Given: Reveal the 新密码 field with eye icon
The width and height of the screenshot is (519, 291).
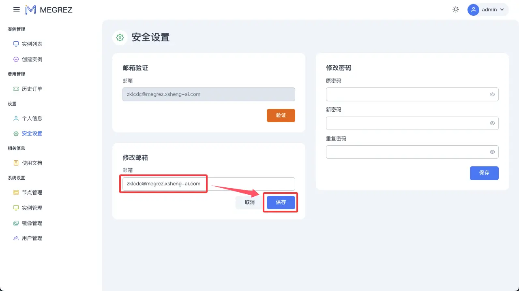Looking at the screenshot, I should coord(492,123).
